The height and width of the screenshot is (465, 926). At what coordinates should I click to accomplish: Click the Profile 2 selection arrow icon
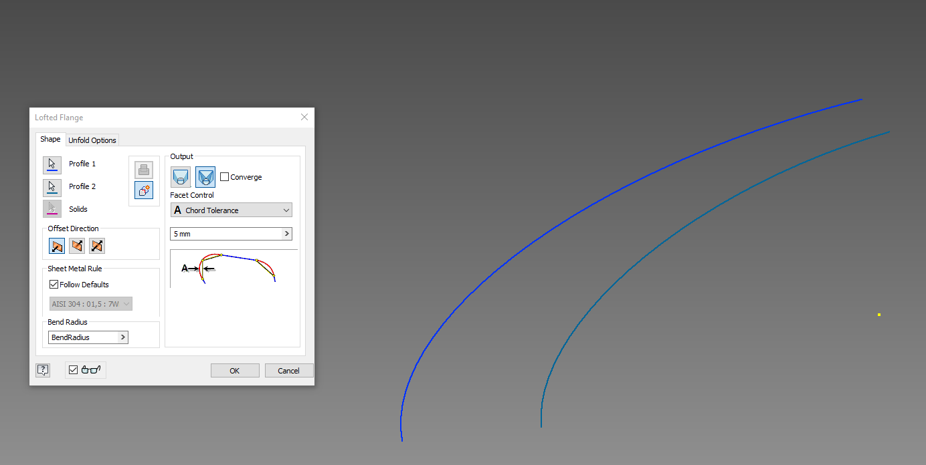coord(52,187)
